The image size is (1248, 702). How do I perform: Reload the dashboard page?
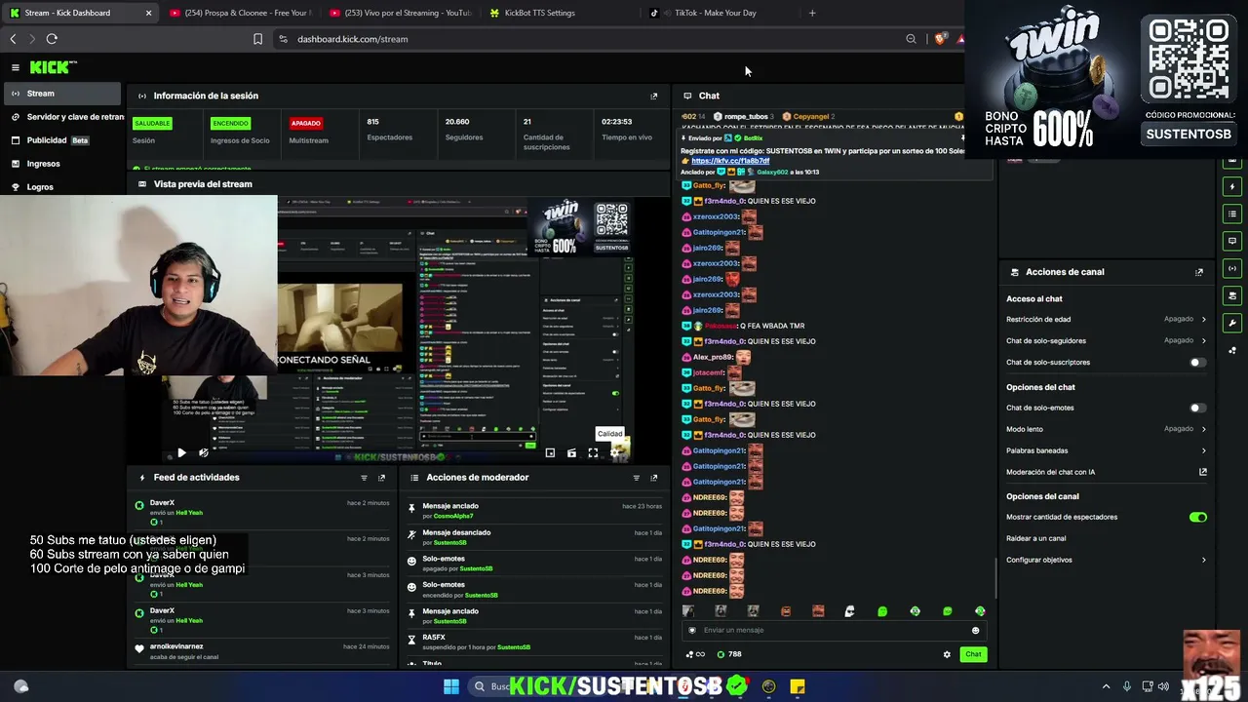pos(52,39)
